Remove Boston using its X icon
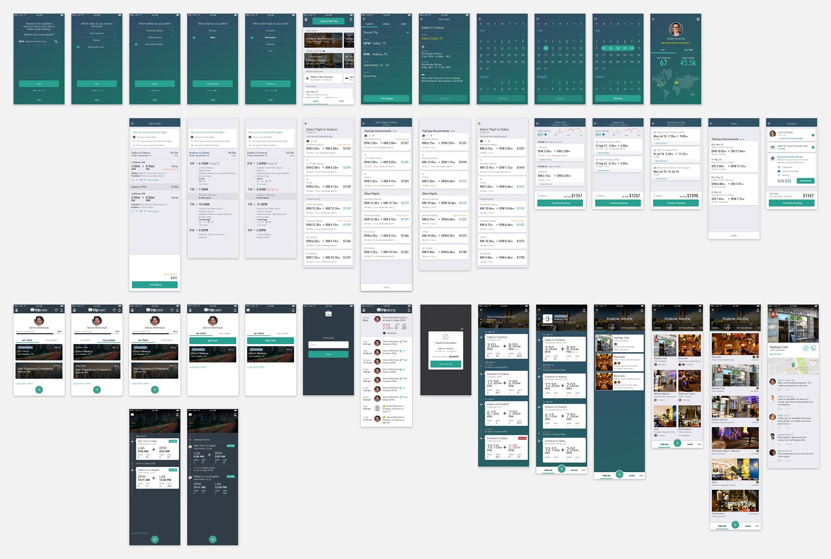The width and height of the screenshot is (831, 559). tap(115, 40)
